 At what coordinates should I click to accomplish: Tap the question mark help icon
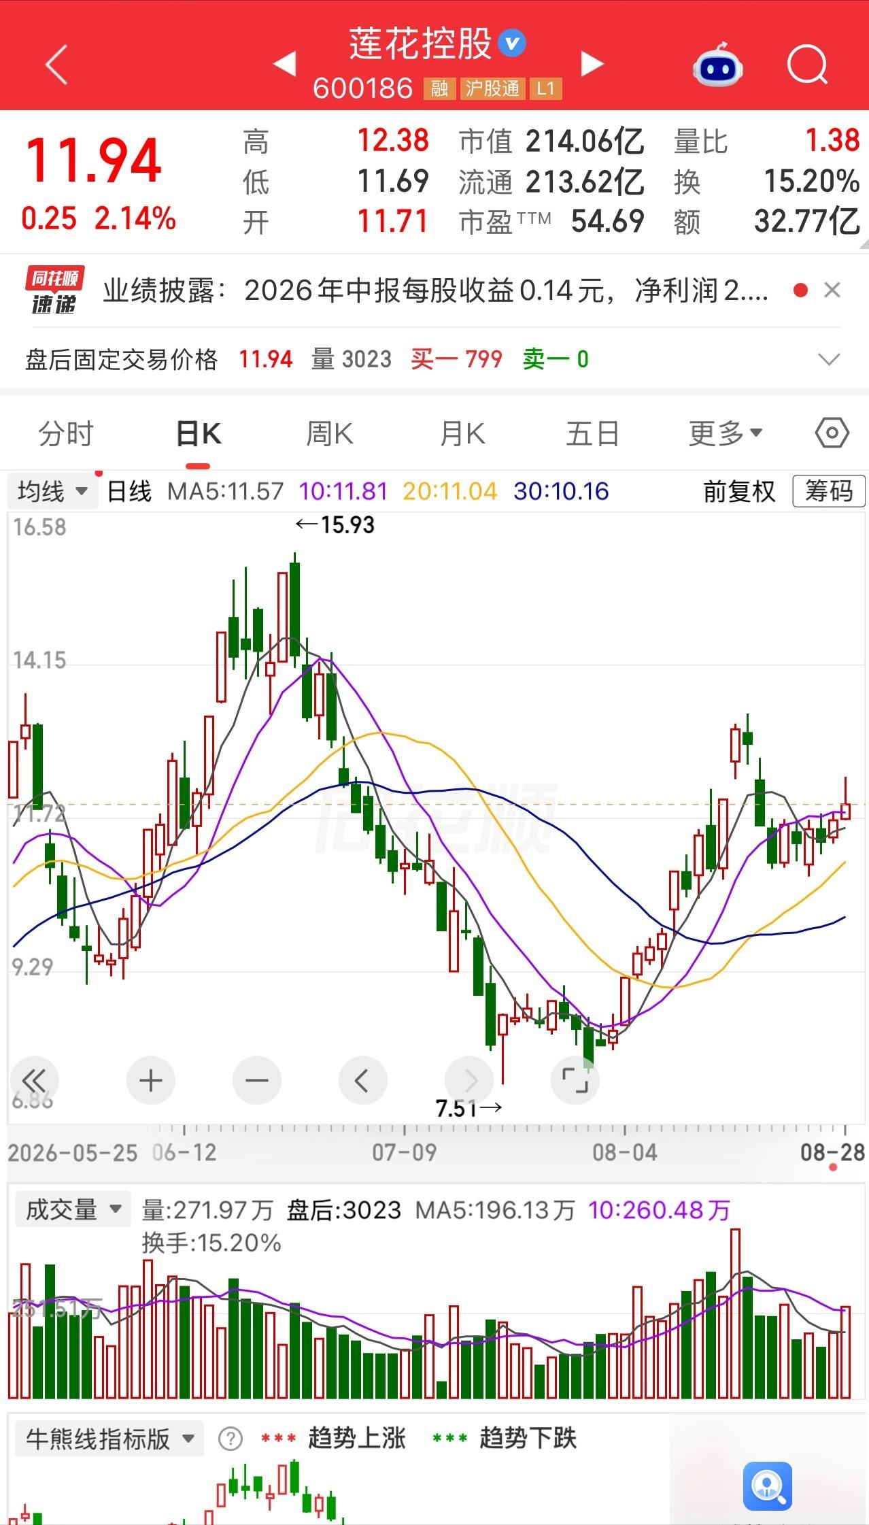(231, 1439)
